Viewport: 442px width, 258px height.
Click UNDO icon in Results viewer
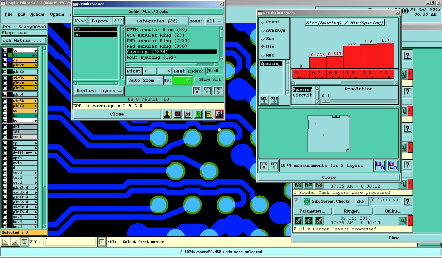click(x=218, y=91)
